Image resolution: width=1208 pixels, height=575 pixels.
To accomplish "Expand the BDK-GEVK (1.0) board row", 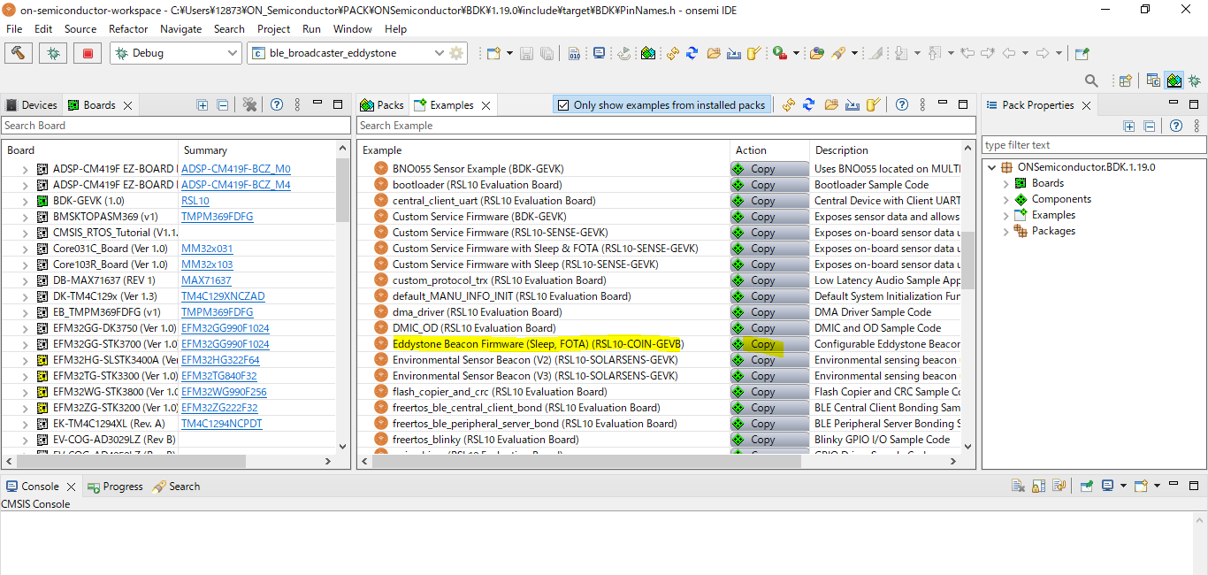I will tap(26, 201).
